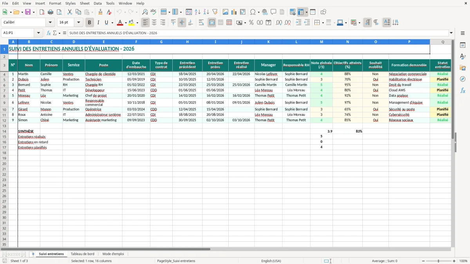Insert a hyperlink
This screenshot has height=264, width=470.
tap(265, 12)
